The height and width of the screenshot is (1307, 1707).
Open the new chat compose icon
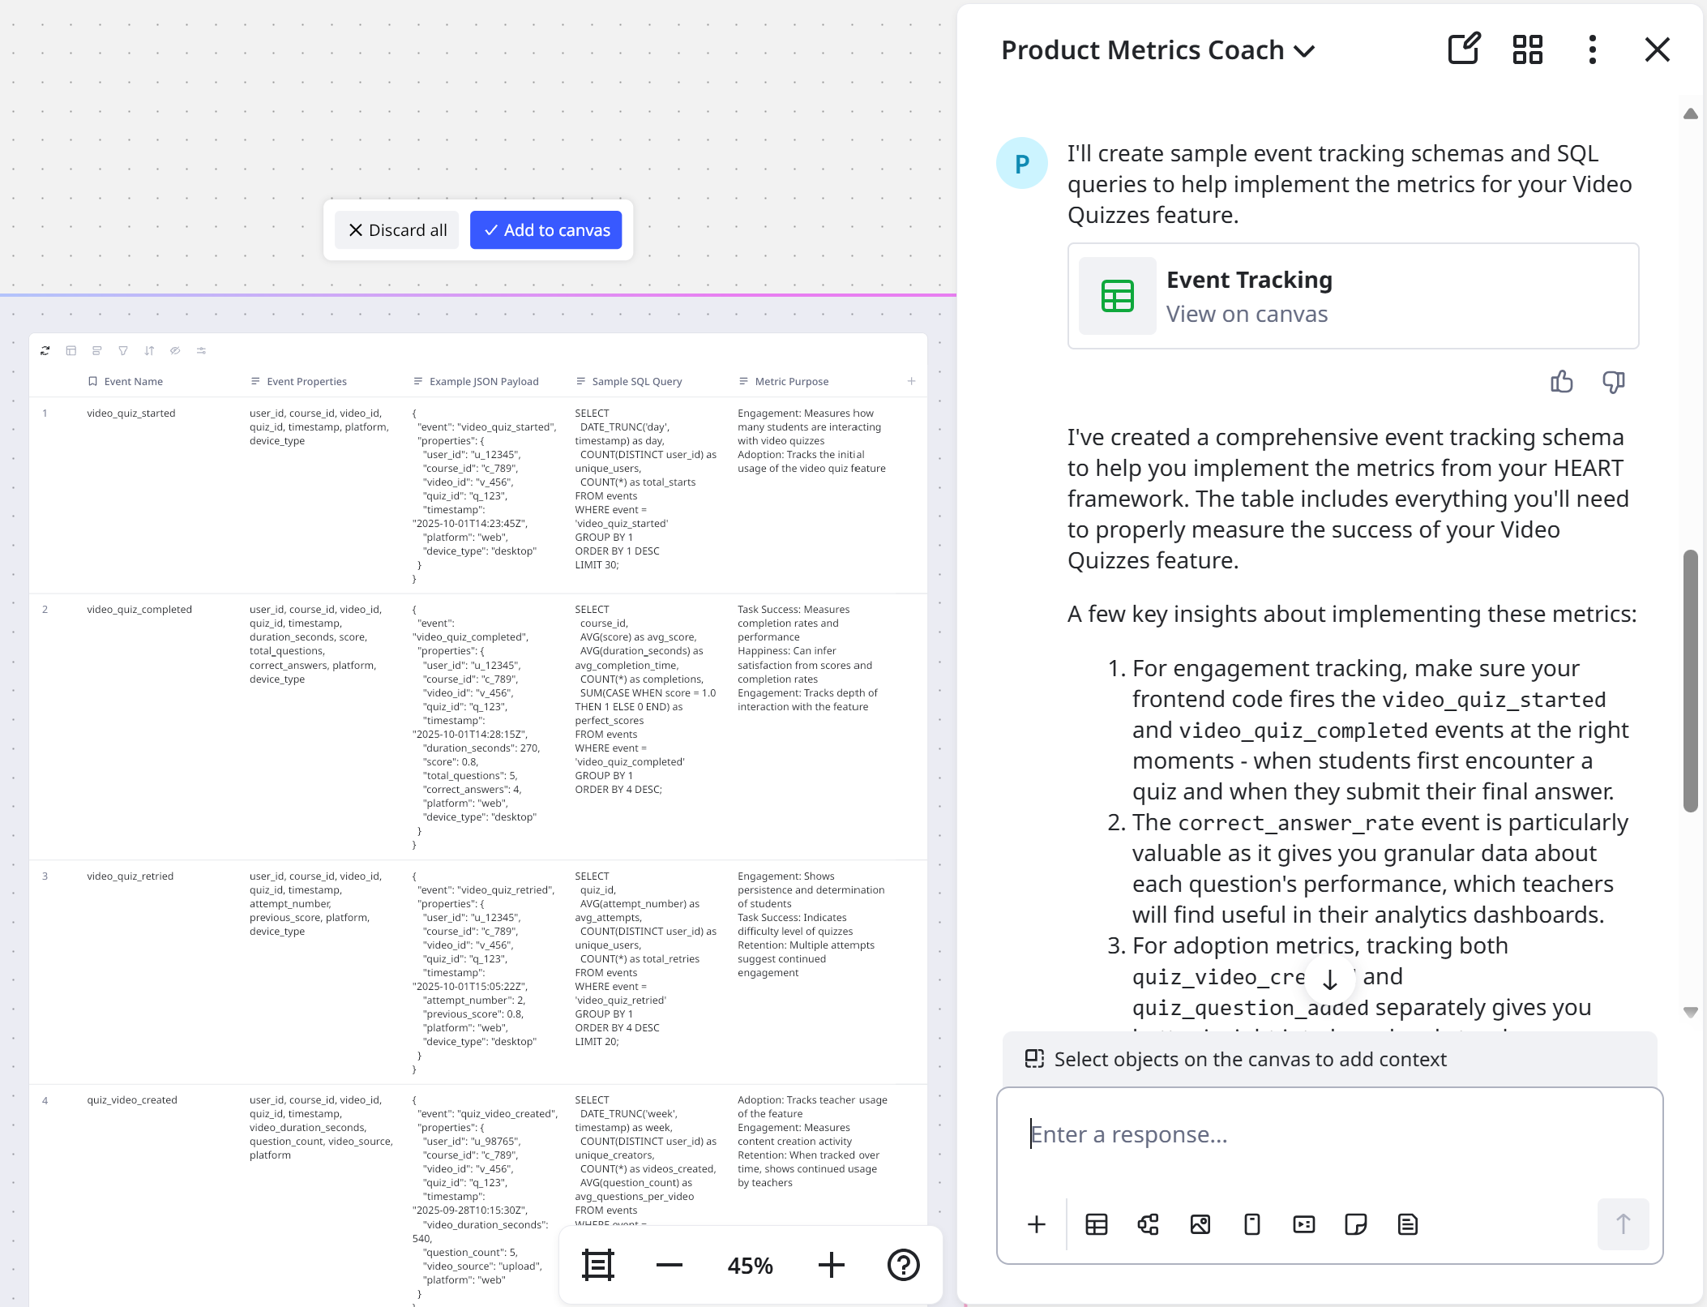click(1464, 49)
